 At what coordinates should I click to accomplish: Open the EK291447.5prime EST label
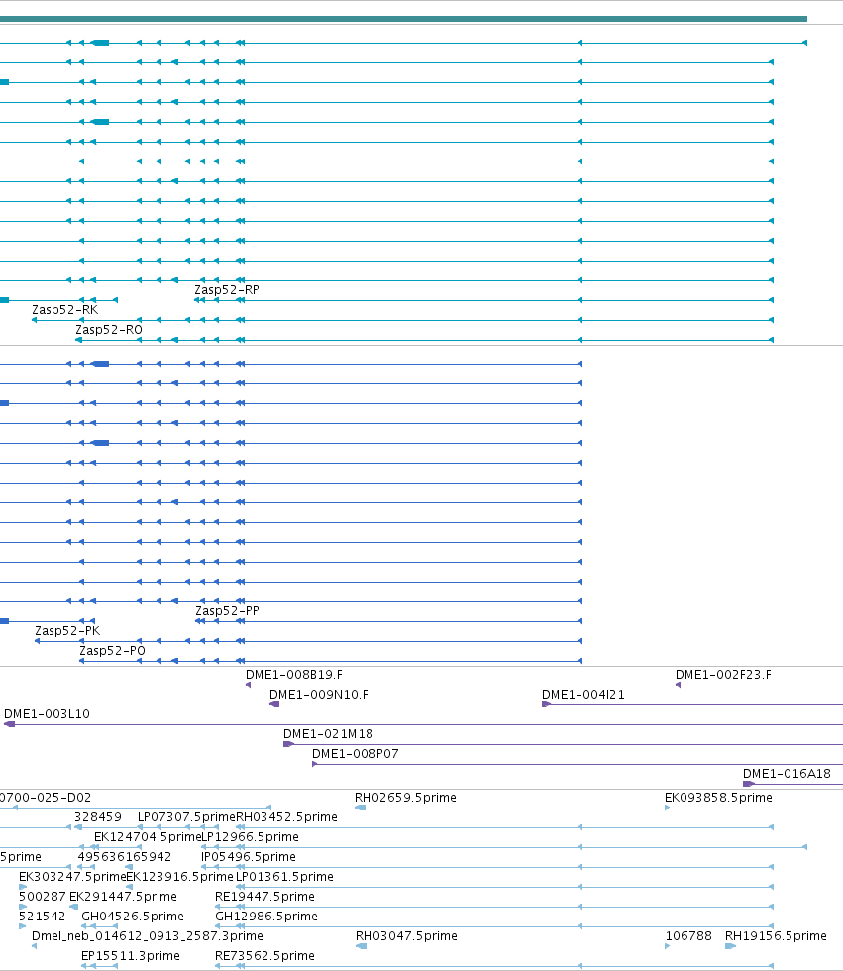pos(123,897)
